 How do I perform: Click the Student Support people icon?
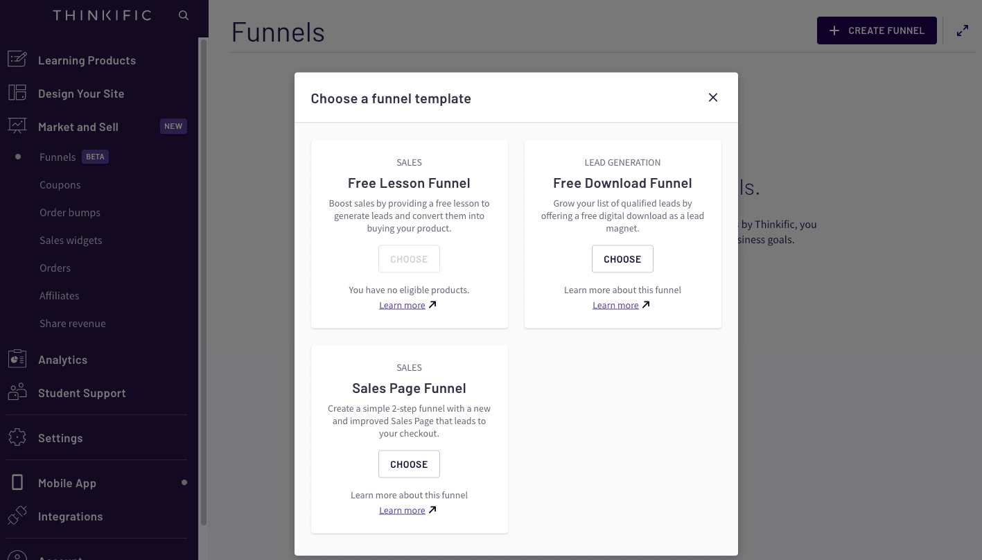[x=17, y=392]
